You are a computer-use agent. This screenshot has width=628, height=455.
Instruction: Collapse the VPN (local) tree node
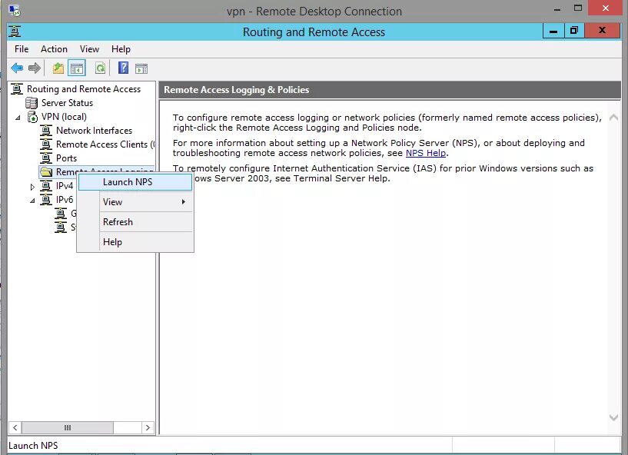[x=18, y=118]
